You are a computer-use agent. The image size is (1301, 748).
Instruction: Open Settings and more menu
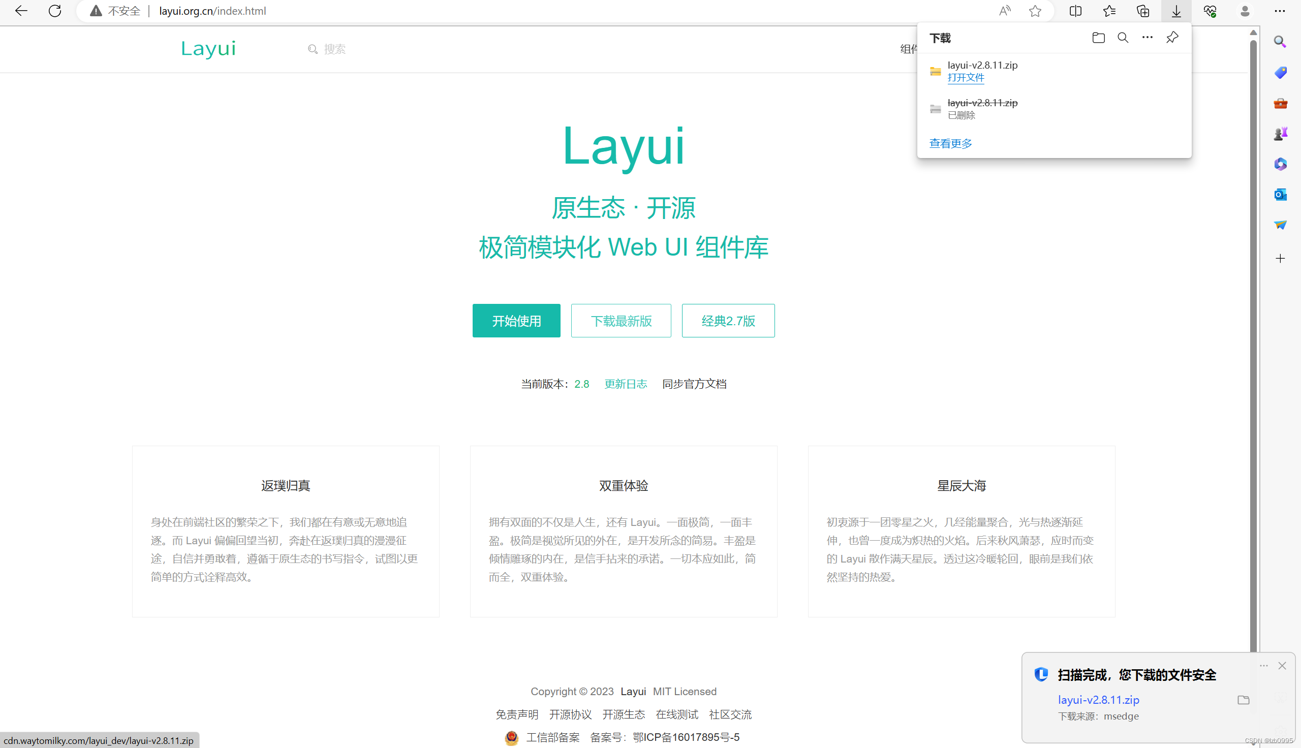click(x=1280, y=11)
